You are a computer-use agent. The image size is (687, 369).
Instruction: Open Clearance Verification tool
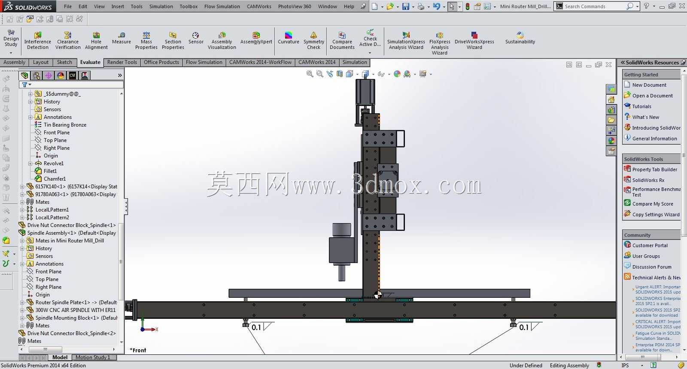click(68, 41)
